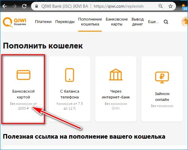188x150 pixels.
Task: Open the user profile avatar
Action: coord(185,22)
